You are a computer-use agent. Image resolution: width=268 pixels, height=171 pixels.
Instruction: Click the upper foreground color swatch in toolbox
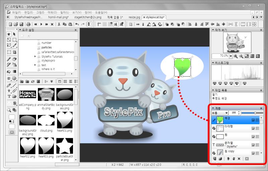click(12, 117)
